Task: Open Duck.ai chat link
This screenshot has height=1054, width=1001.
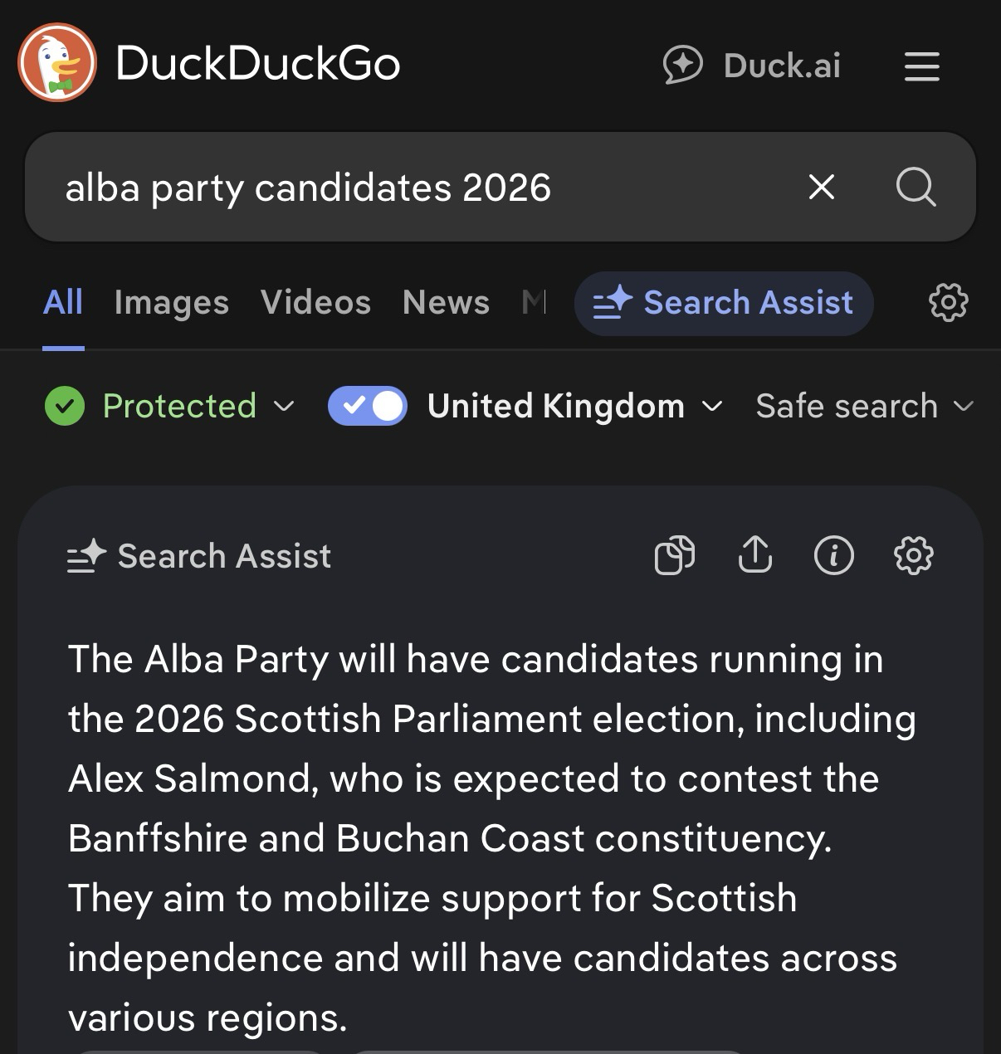Action: [752, 66]
